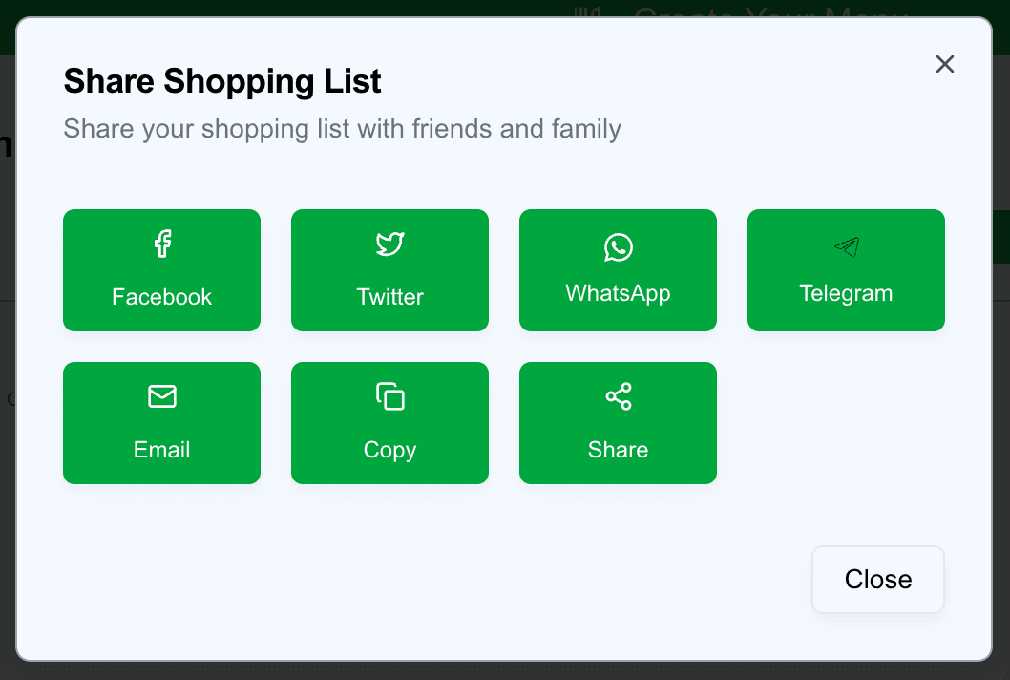Send list using Telegram label

[847, 293]
